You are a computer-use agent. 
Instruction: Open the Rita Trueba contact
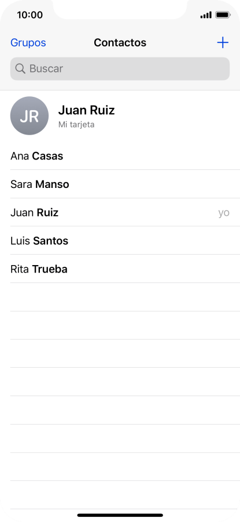coord(120,269)
